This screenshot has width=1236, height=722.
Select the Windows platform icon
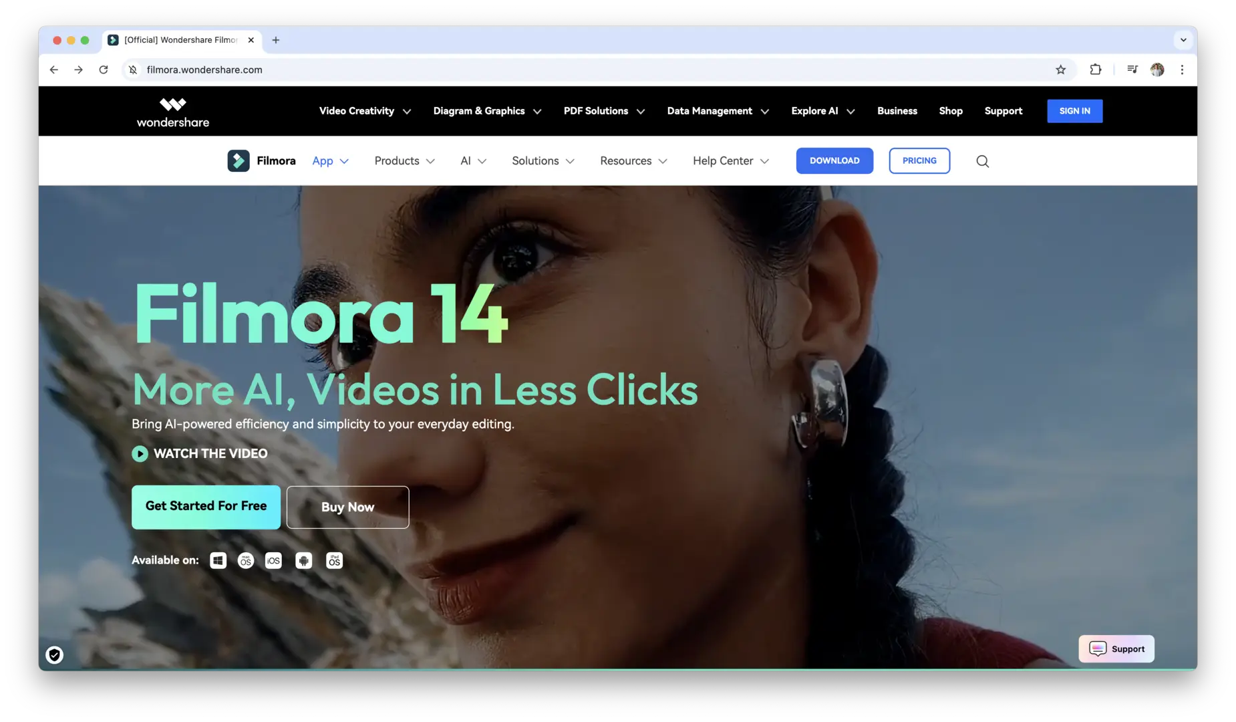click(x=218, y=560)
